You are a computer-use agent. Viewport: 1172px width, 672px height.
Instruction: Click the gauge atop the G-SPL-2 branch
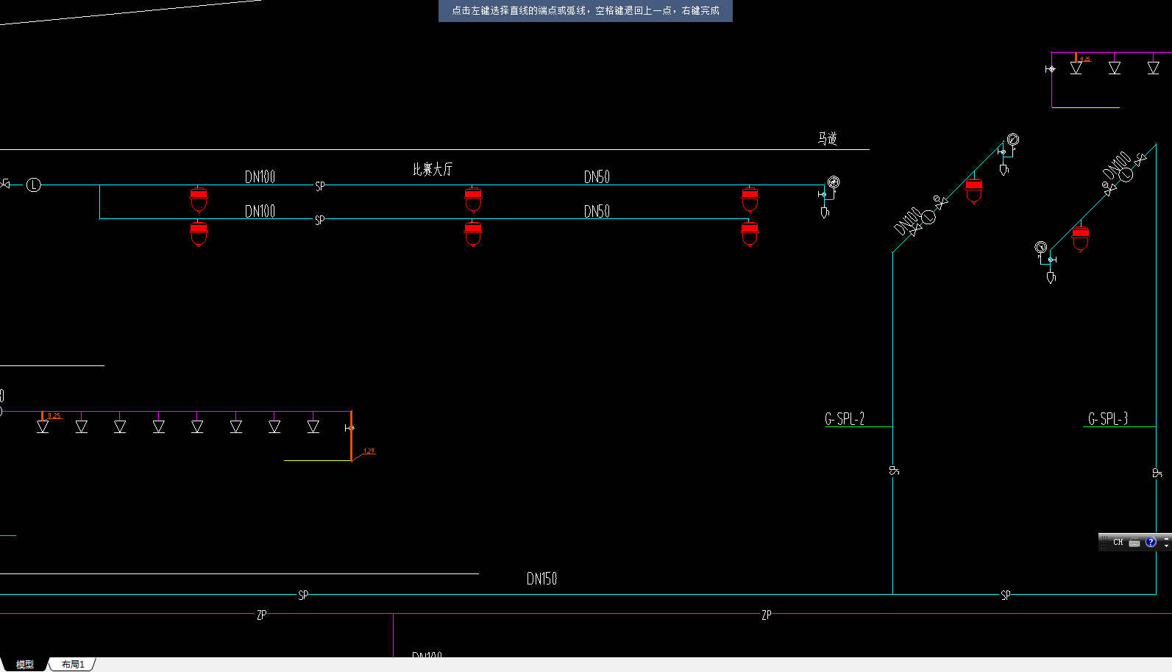(1013, 140)
